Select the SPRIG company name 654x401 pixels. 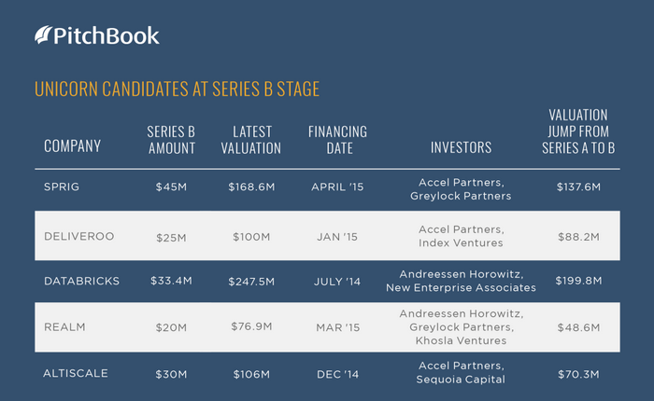(62, 187)
